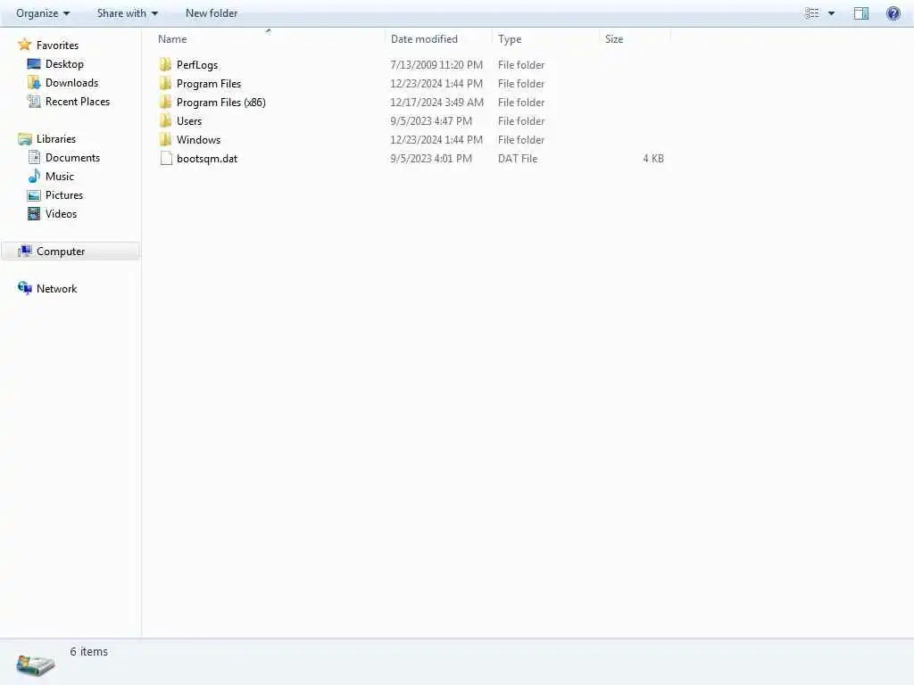This screenshot has width=914, height=685.
Task: Click the Change your view icon
Action: pos(811,12)
